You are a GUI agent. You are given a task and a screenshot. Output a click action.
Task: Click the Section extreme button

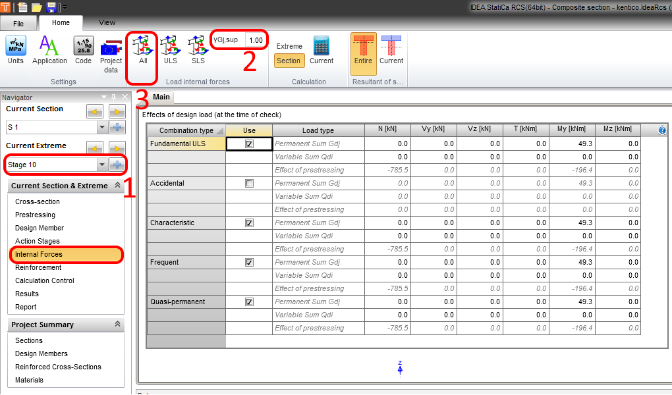(x=289, y=61)
